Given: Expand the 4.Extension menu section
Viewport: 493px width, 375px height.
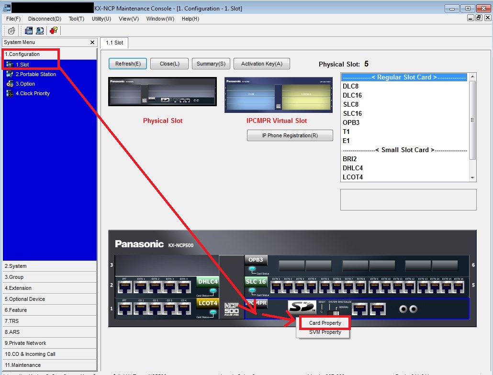Looking at the screenshot, I should pos(49,288).
